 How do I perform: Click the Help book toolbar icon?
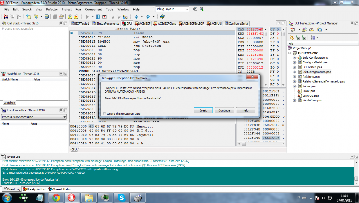click(x=162, y=16)
